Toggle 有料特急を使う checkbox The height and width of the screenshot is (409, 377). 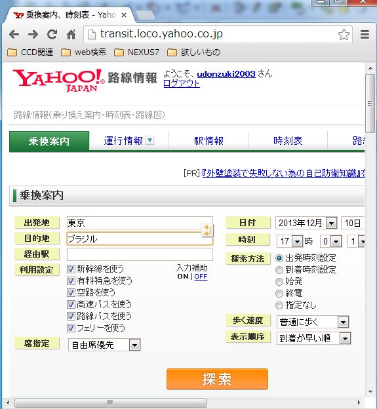(x=71, y=281)
